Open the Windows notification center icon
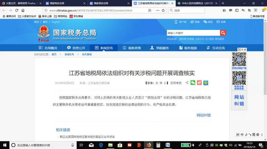The width and height of the screenshot is (267, 149). tap(261, 145)
